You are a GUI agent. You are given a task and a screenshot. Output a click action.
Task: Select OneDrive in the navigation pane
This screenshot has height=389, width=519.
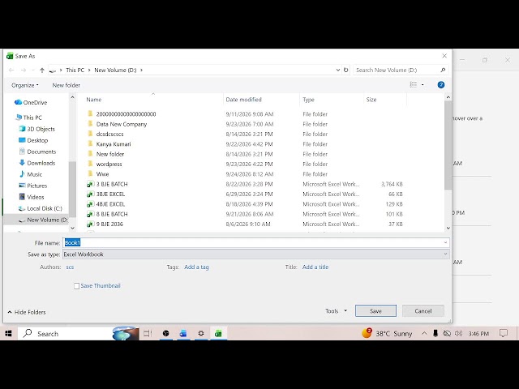[x=31, y=103]
